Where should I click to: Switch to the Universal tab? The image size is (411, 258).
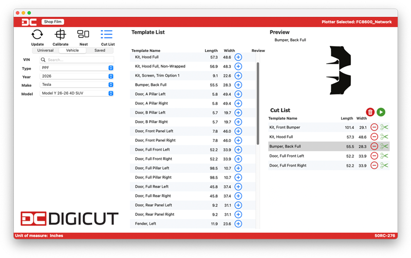click(x=45, y=50)
